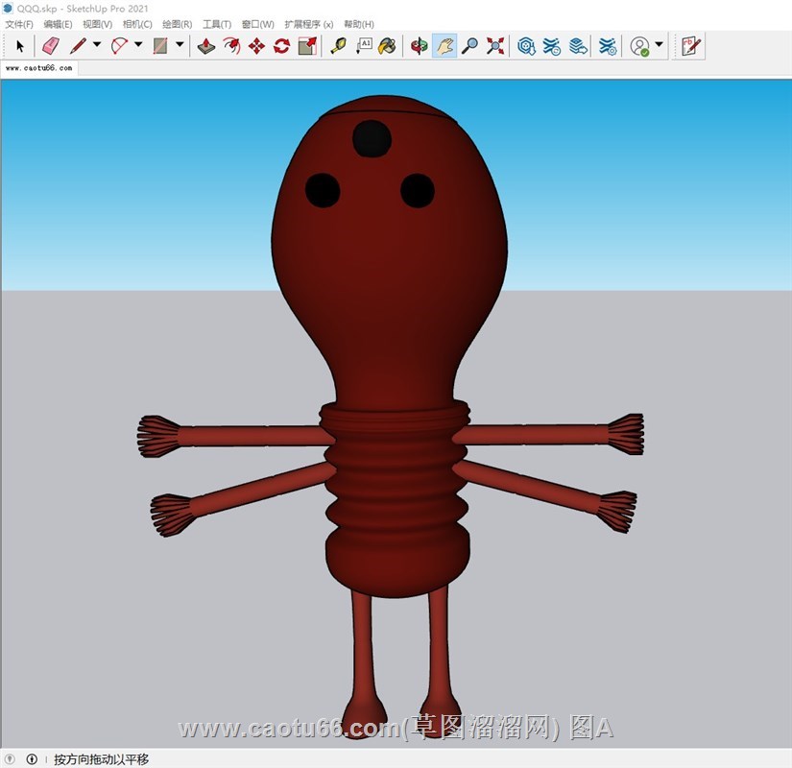The image size is (792, 768).
Task: Open the 相机(C) menu
Action: [x=137, y=24]
